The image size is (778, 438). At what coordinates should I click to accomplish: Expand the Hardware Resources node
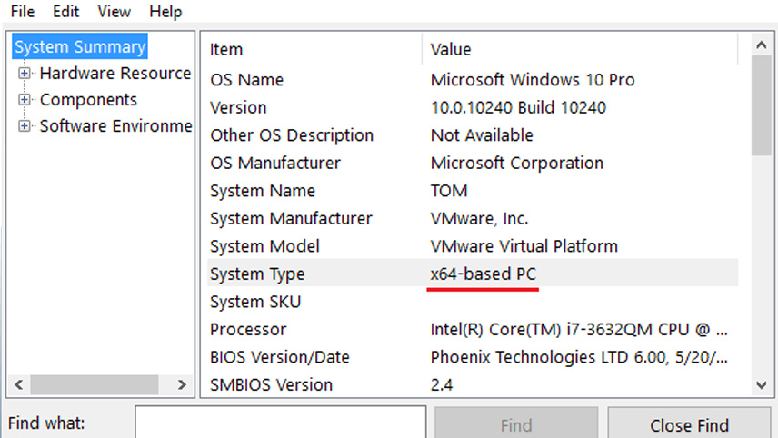click(25, 74)
